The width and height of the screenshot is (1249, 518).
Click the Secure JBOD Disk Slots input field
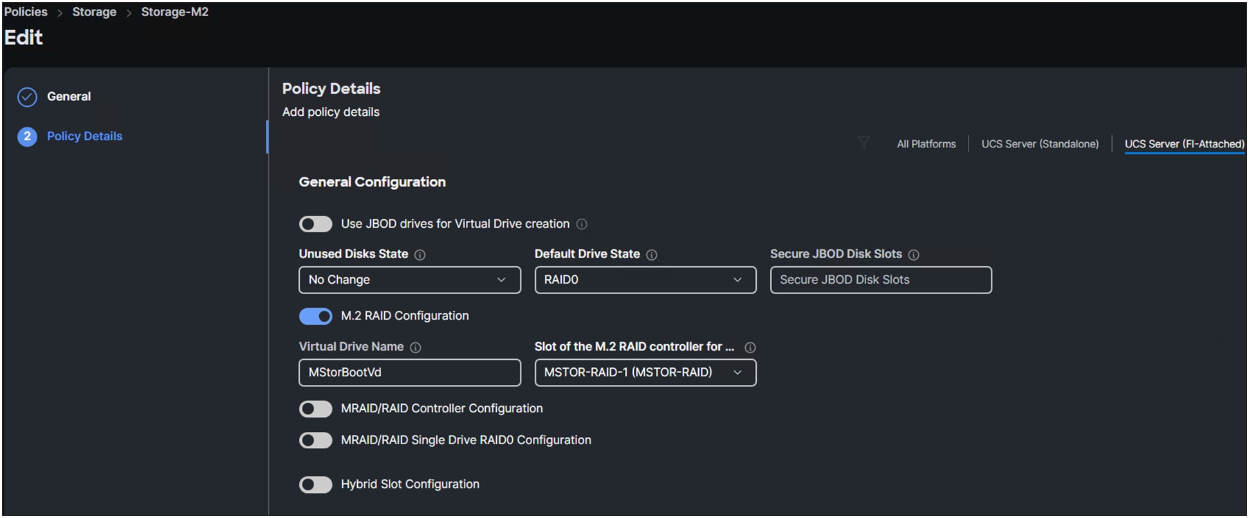pos(880,280)
